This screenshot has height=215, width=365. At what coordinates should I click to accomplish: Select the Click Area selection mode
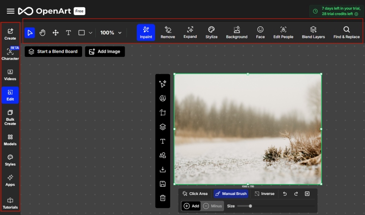click(x=195, y=194)
